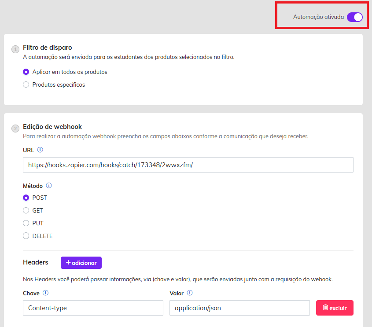372x327 pixels.
Task: Choose the DELETE method
Action: click(26, 236)
